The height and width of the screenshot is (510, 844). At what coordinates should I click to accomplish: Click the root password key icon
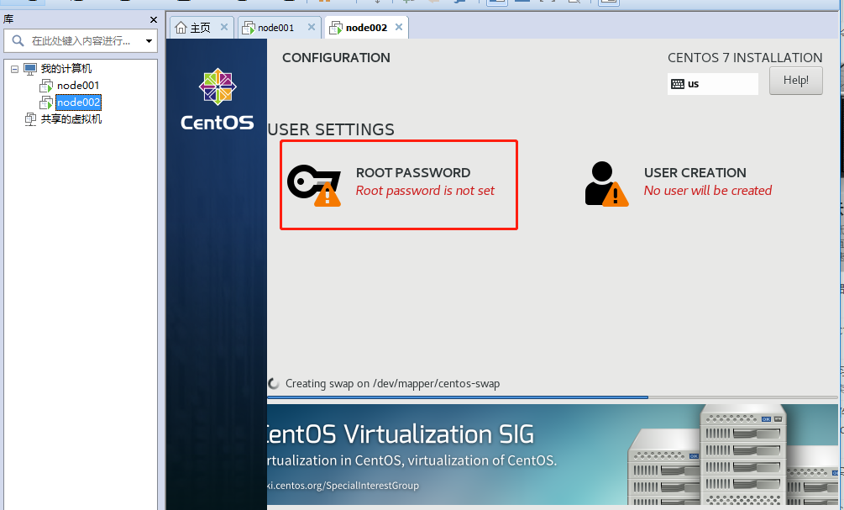click(x=313, y=183)
